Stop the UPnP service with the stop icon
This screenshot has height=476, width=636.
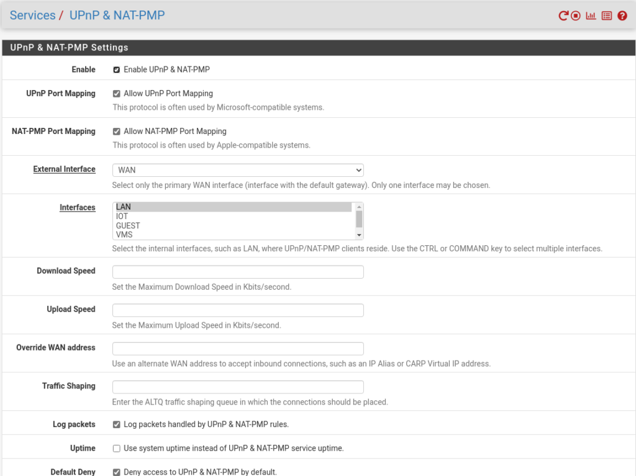pos(576,16)
